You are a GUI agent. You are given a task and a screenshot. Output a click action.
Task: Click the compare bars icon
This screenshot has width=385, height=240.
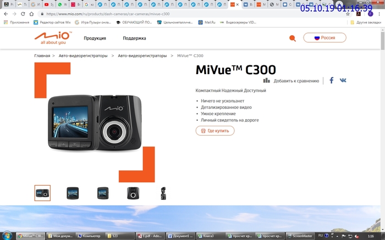[266, 80]
